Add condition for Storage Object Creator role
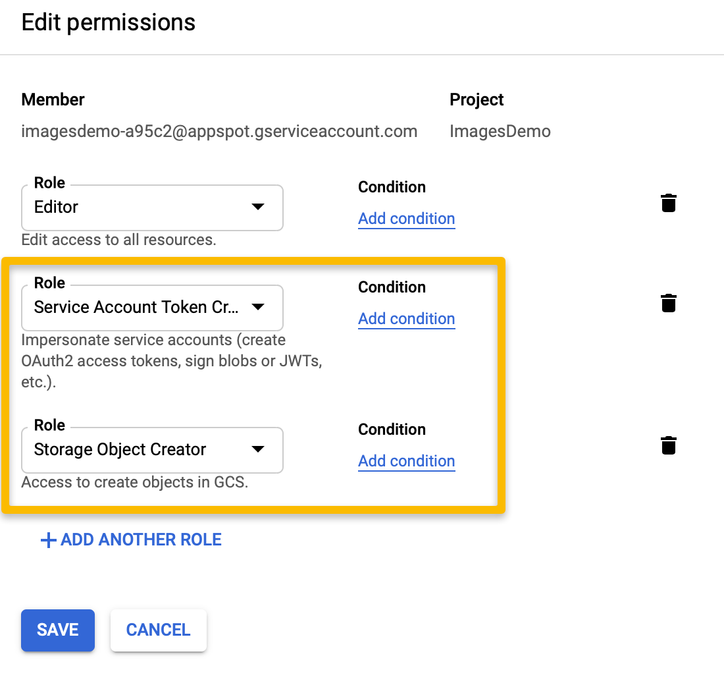 (406, 461)
